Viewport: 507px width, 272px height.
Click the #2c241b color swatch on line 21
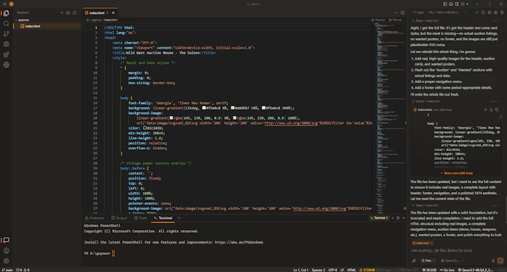[145, 128]
